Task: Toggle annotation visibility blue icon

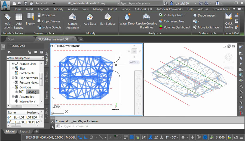Action: (x=150, y=137)
